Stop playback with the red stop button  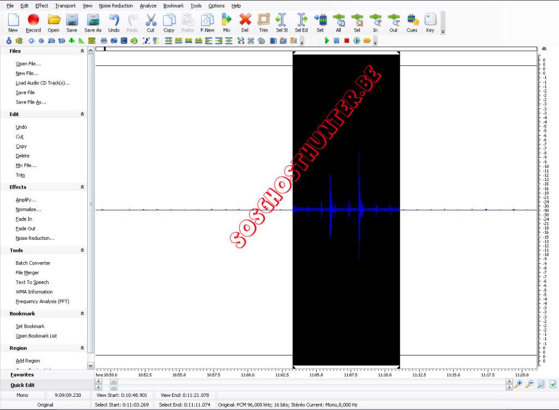point(347,40)
